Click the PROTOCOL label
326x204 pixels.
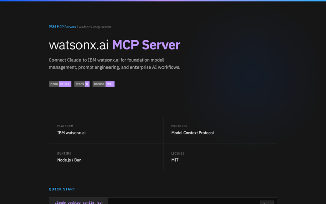click(x=179, y=126)
